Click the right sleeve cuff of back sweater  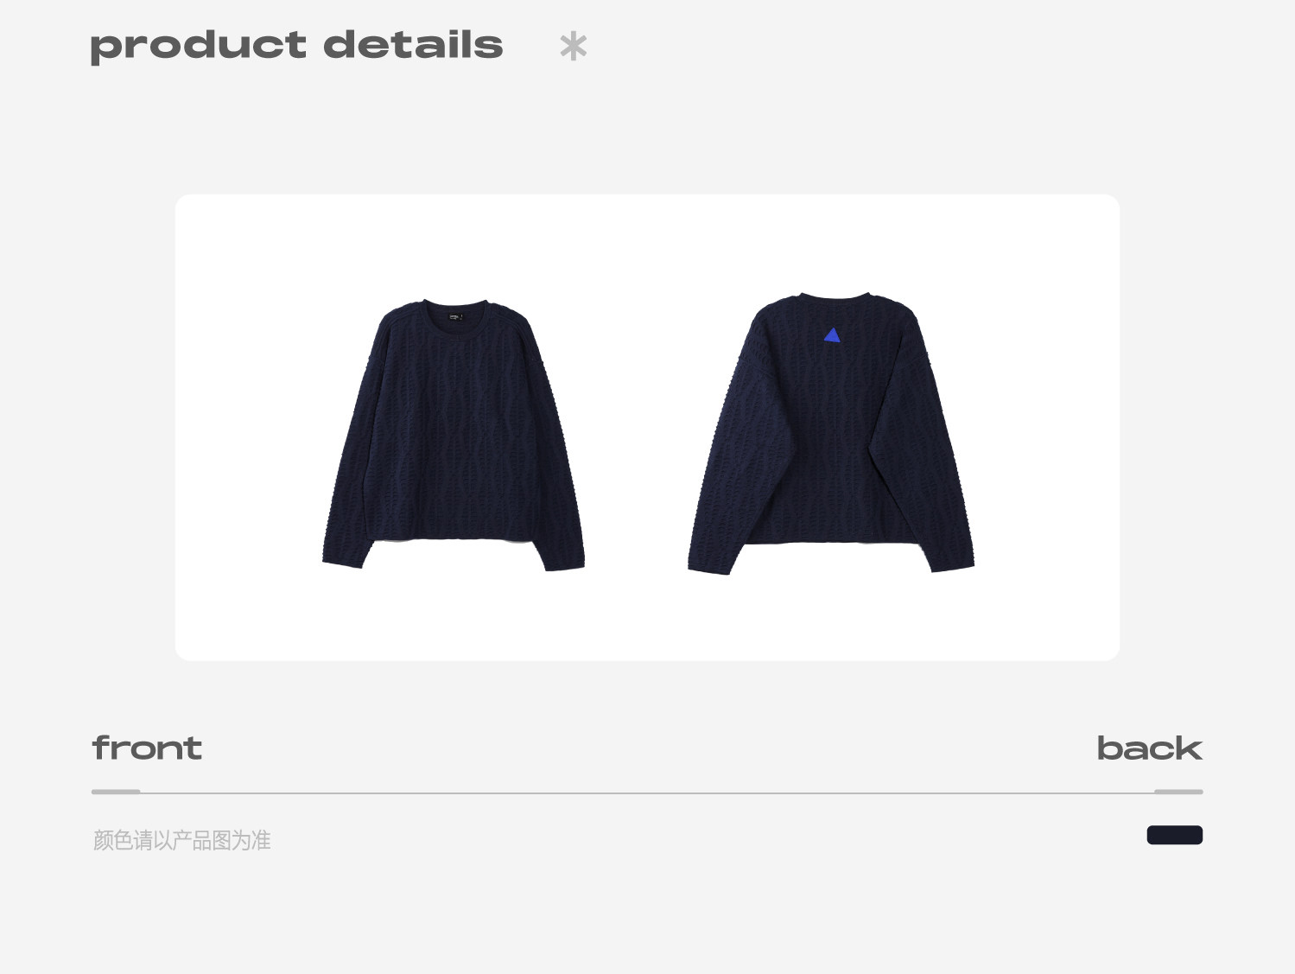tap(952, 563)
